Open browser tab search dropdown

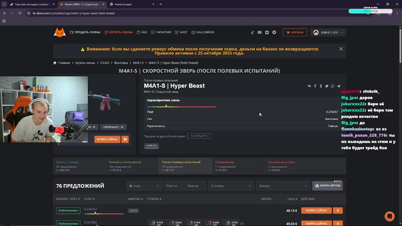(x=4, y=4)
